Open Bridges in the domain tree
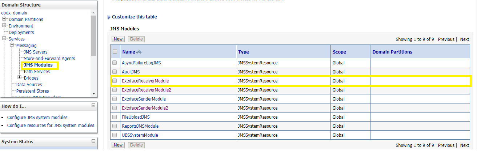This screenshot has width=477, height=157. [31, 78]
